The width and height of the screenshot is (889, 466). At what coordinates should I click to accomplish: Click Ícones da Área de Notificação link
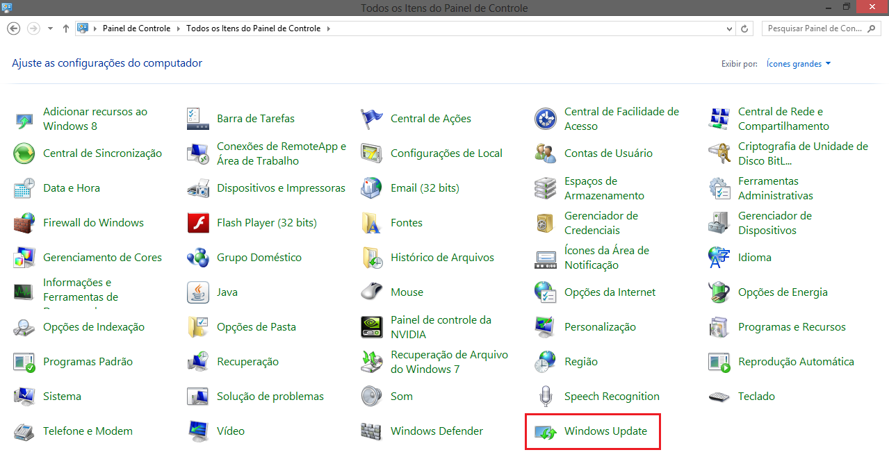(607, 258)
